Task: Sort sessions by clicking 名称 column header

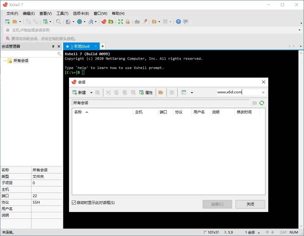Action: click(78, 112)
